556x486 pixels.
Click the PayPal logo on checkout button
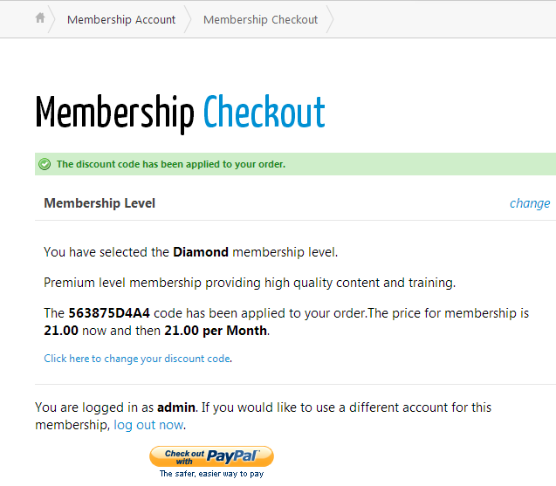point(232,455)
